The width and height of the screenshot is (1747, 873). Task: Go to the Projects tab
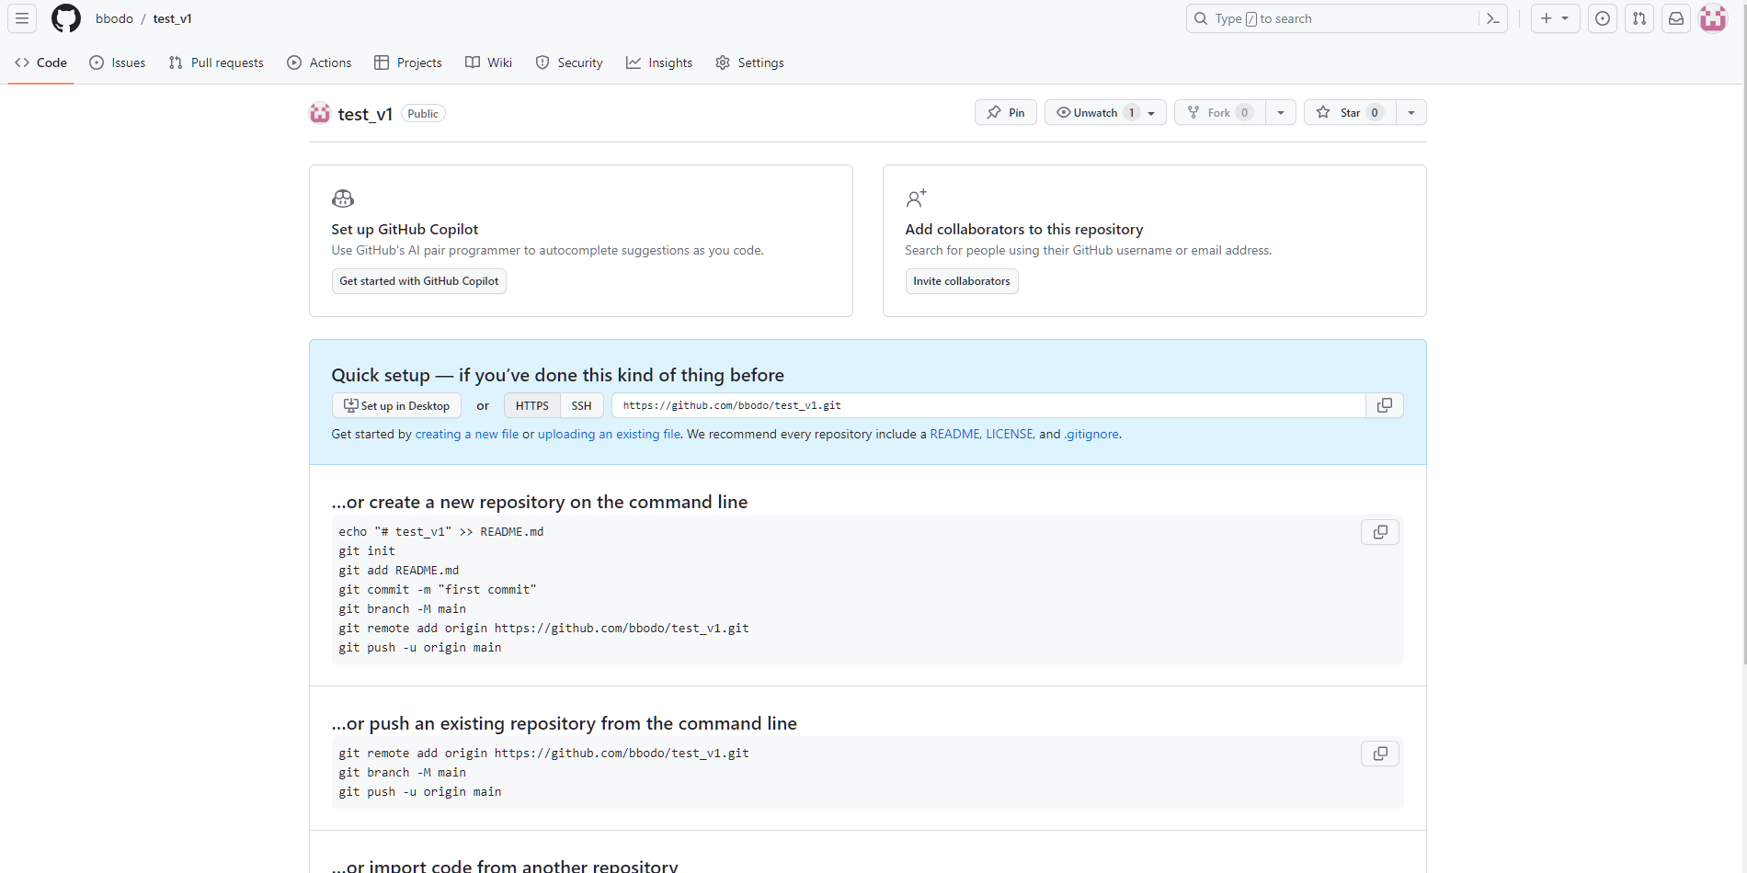tap(408, 62)
